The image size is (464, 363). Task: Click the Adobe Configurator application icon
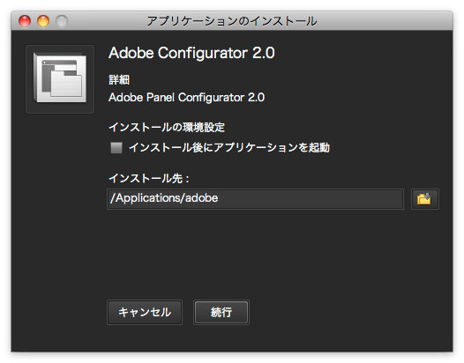(x=60, y=79)
